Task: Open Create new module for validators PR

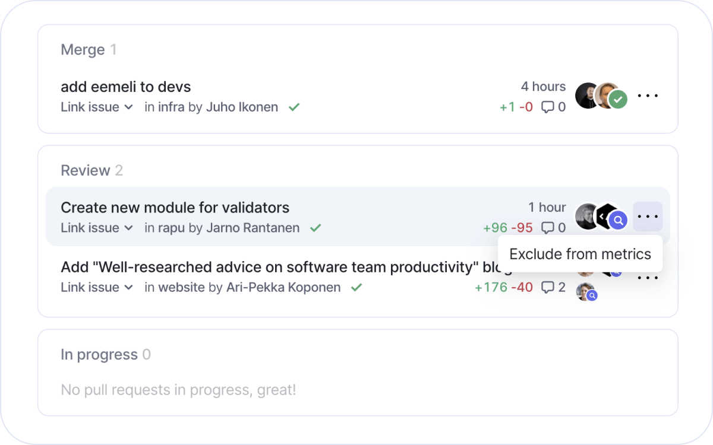Action: point(175,208)
